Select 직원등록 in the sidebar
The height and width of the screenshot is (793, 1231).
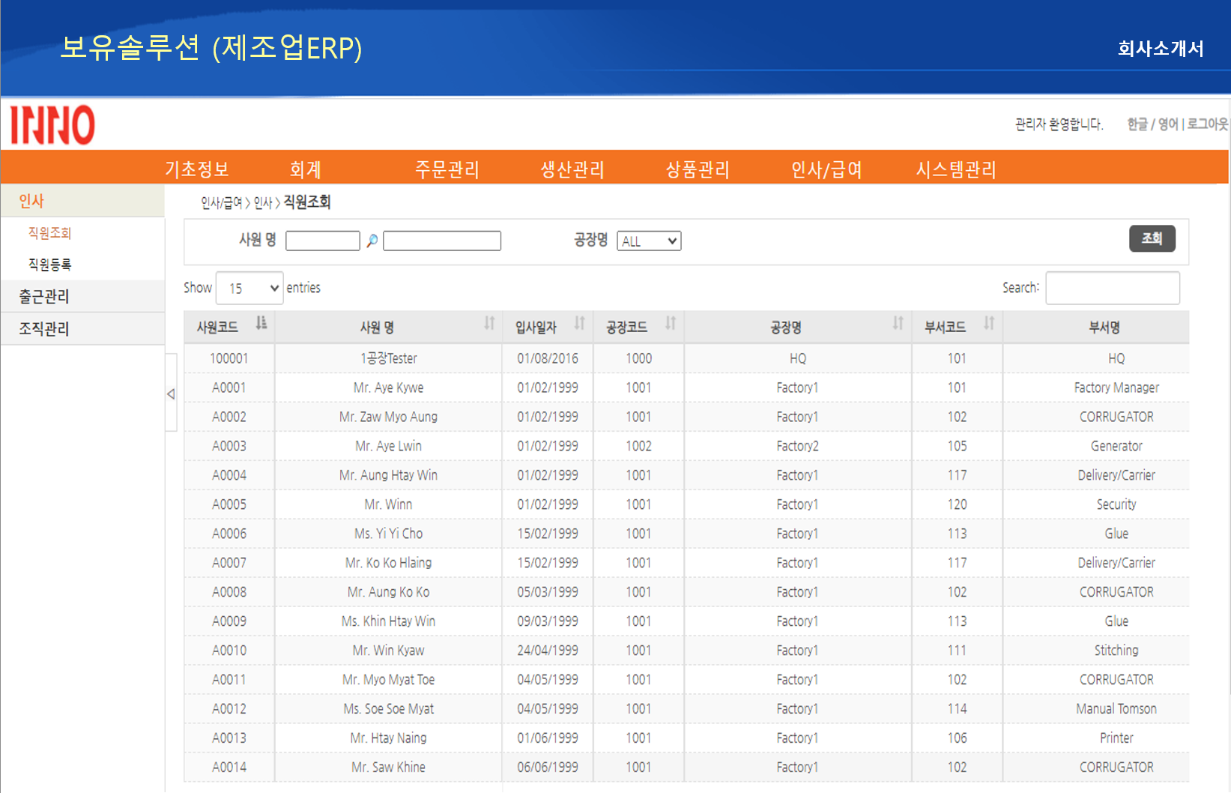[x=49, y=265]
